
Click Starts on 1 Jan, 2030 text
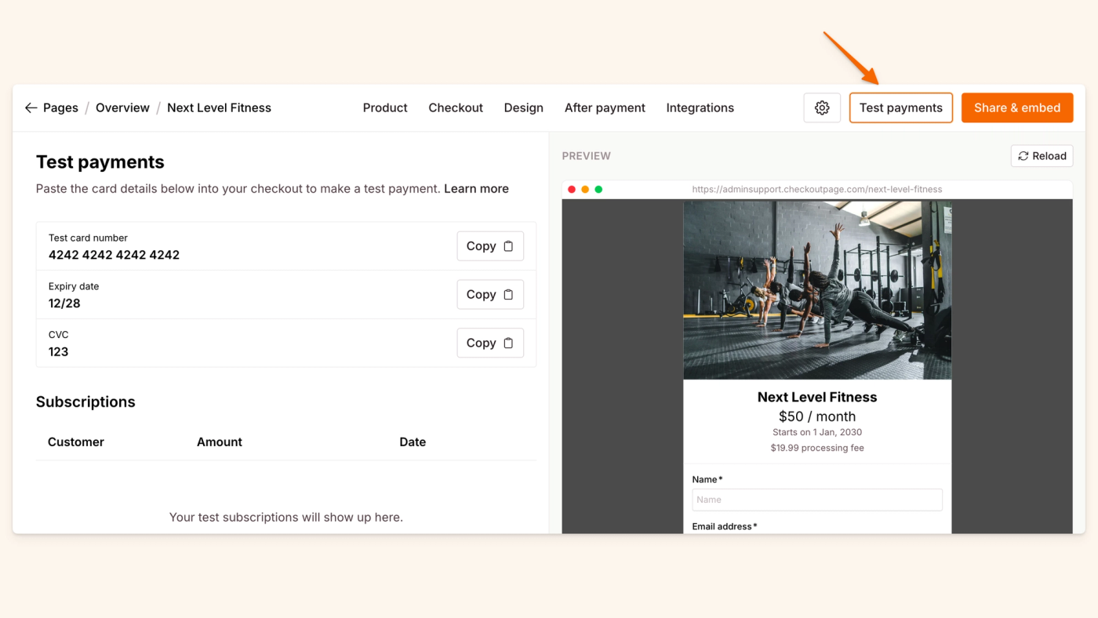(817, 432)
